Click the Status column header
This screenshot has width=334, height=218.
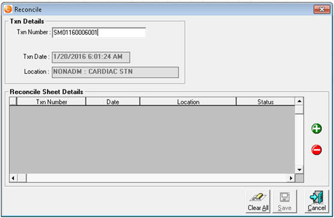pyautogui.click(x=265, y=102)
